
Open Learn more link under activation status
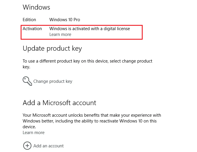[x=60, y=34]
